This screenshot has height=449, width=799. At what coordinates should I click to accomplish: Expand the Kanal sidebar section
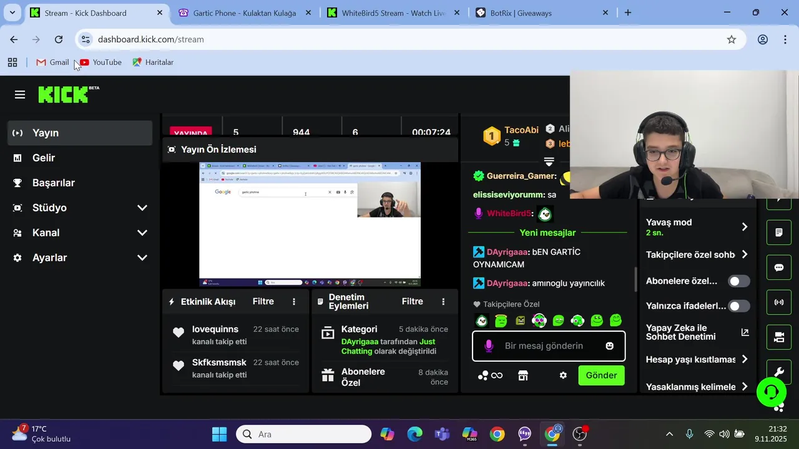coord(142,233)
